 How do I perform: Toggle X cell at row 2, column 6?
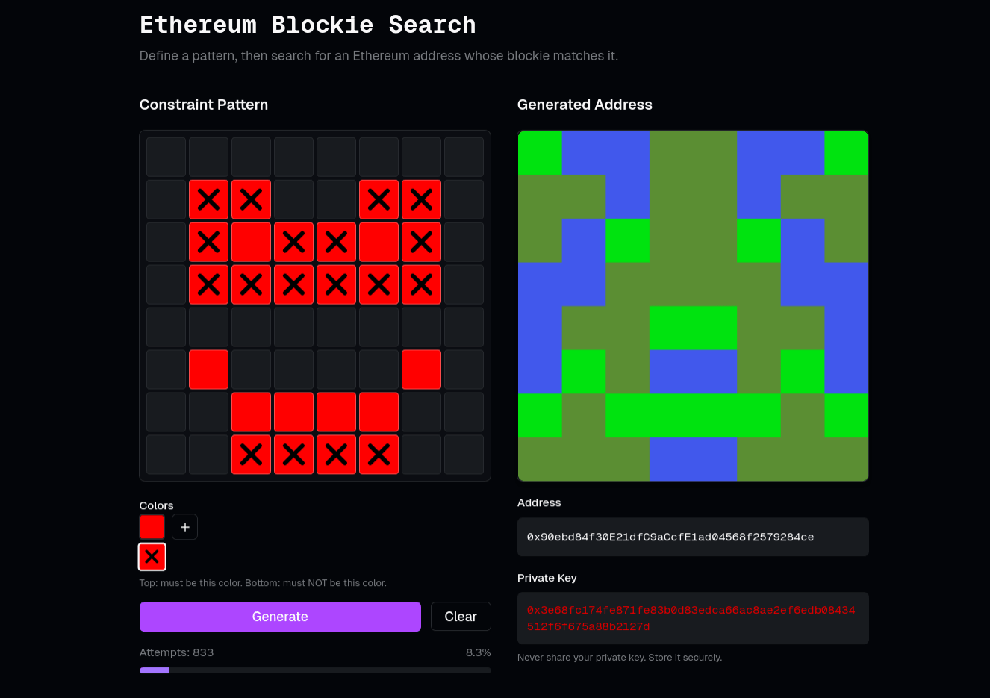(x=379, y=199)
